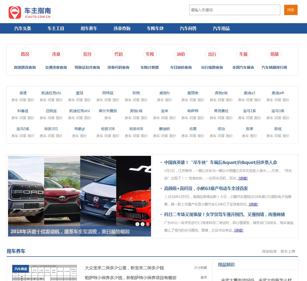Go to 汽车头条 in navigation bar
Screen dimensions: 307x281
(x=23, y=28)
